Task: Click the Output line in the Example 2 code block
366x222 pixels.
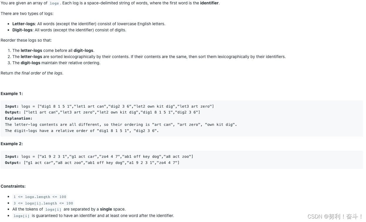Action: [92, 162]
